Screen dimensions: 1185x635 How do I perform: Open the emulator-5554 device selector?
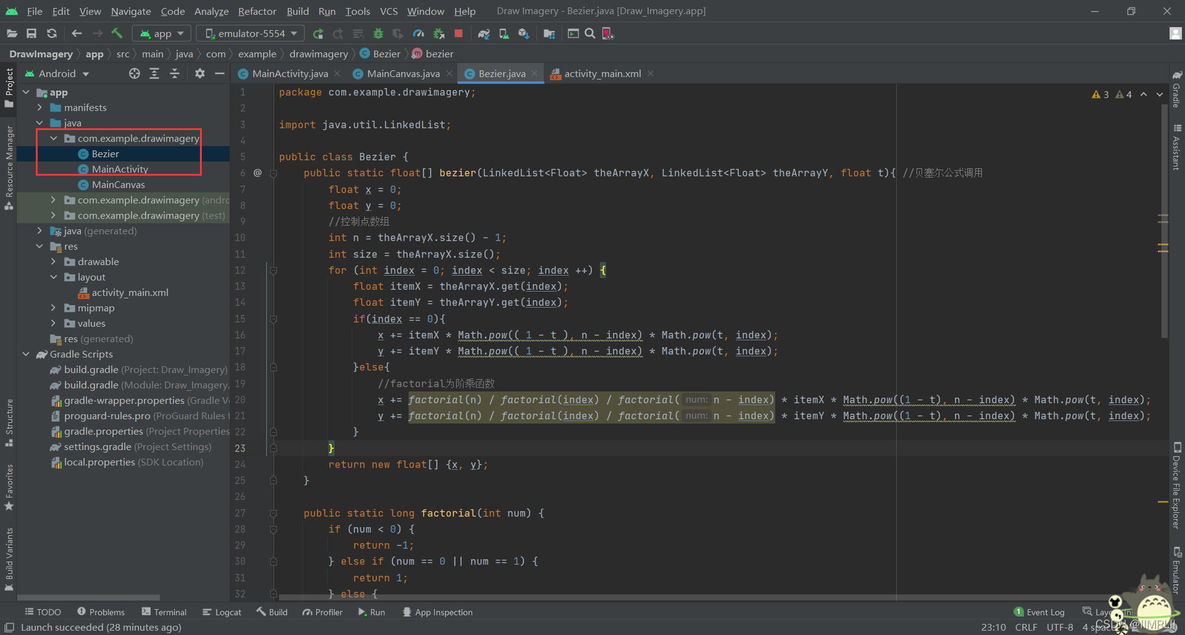click(x=249, y=33)
